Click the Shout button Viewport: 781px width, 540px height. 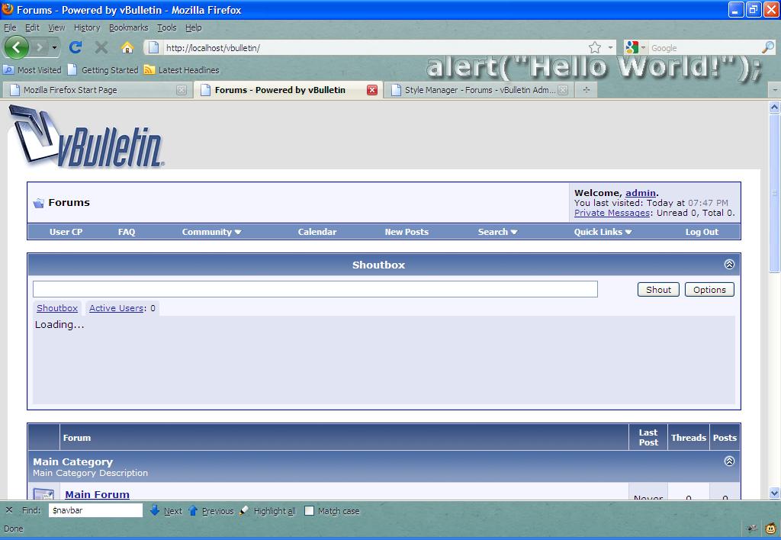click(658, 289)
